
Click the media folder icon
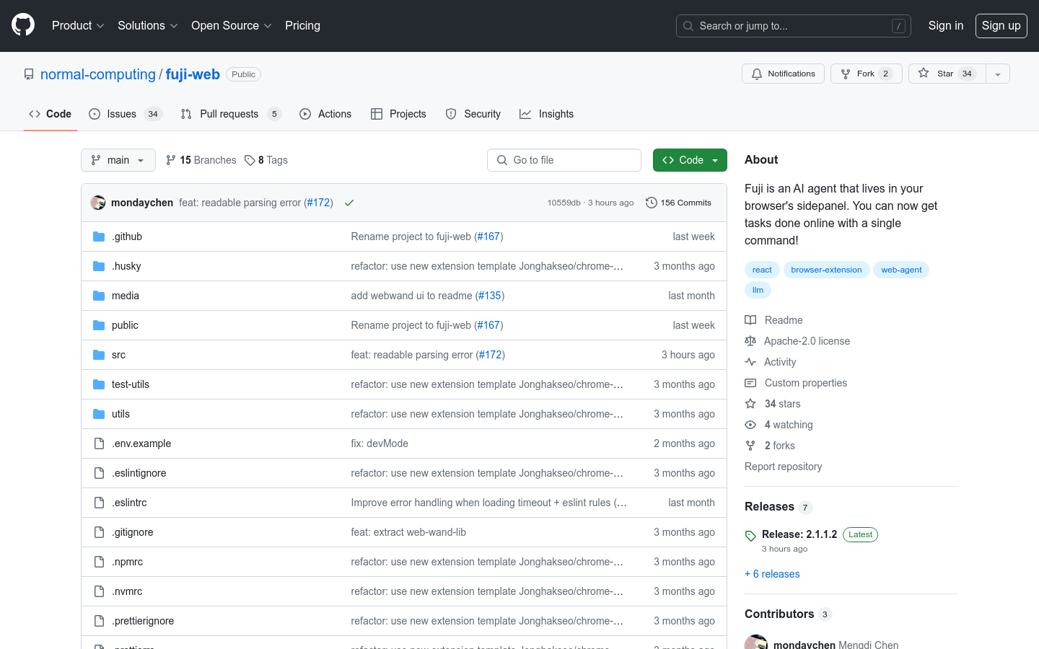[x=99, y=296]
